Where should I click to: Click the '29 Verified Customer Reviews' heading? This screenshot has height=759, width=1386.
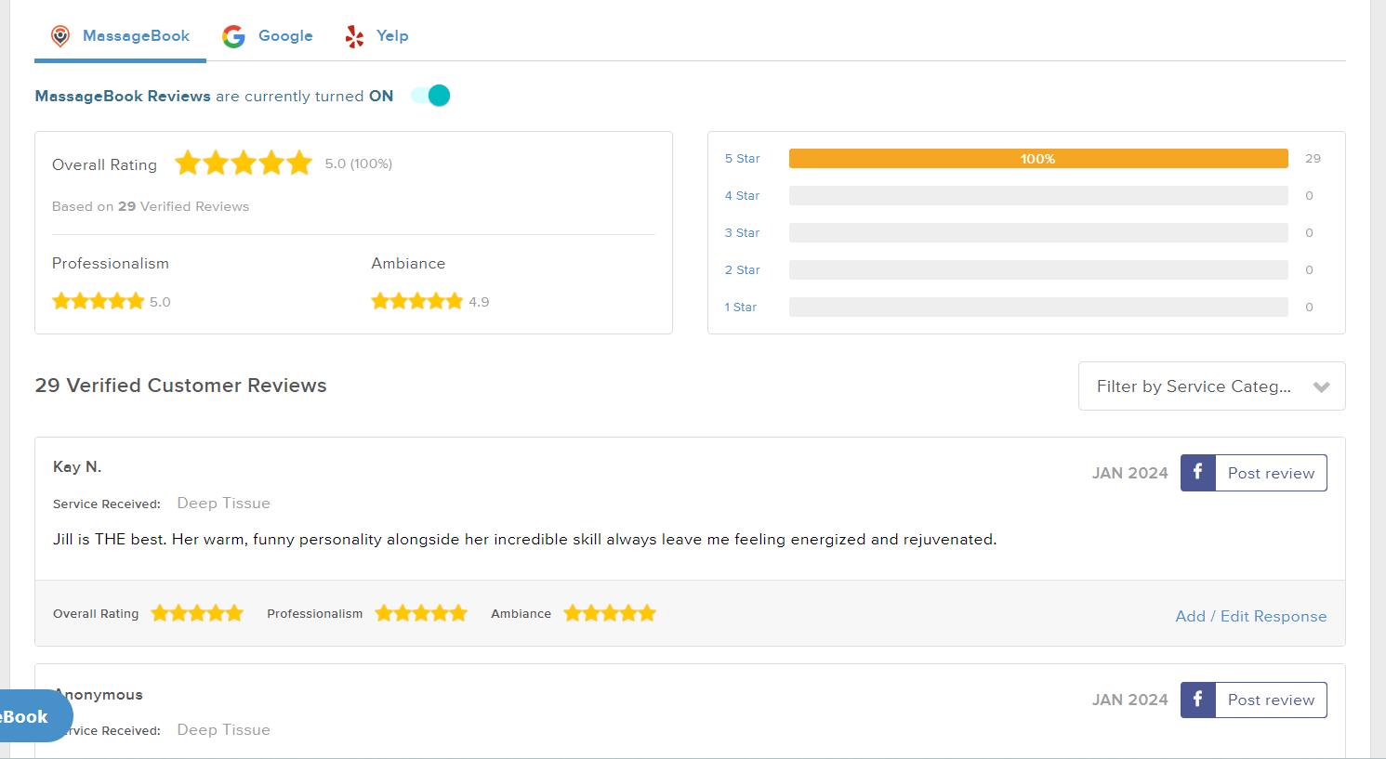tap(180, 386)
